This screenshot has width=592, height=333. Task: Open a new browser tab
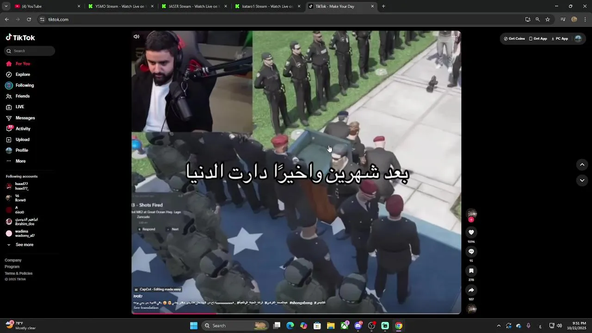tap(383, 6)
